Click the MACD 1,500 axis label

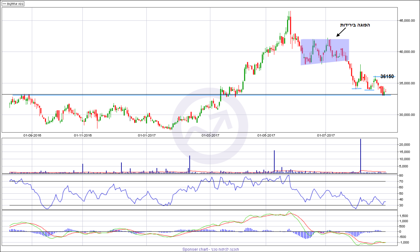[x=404, y=216]
